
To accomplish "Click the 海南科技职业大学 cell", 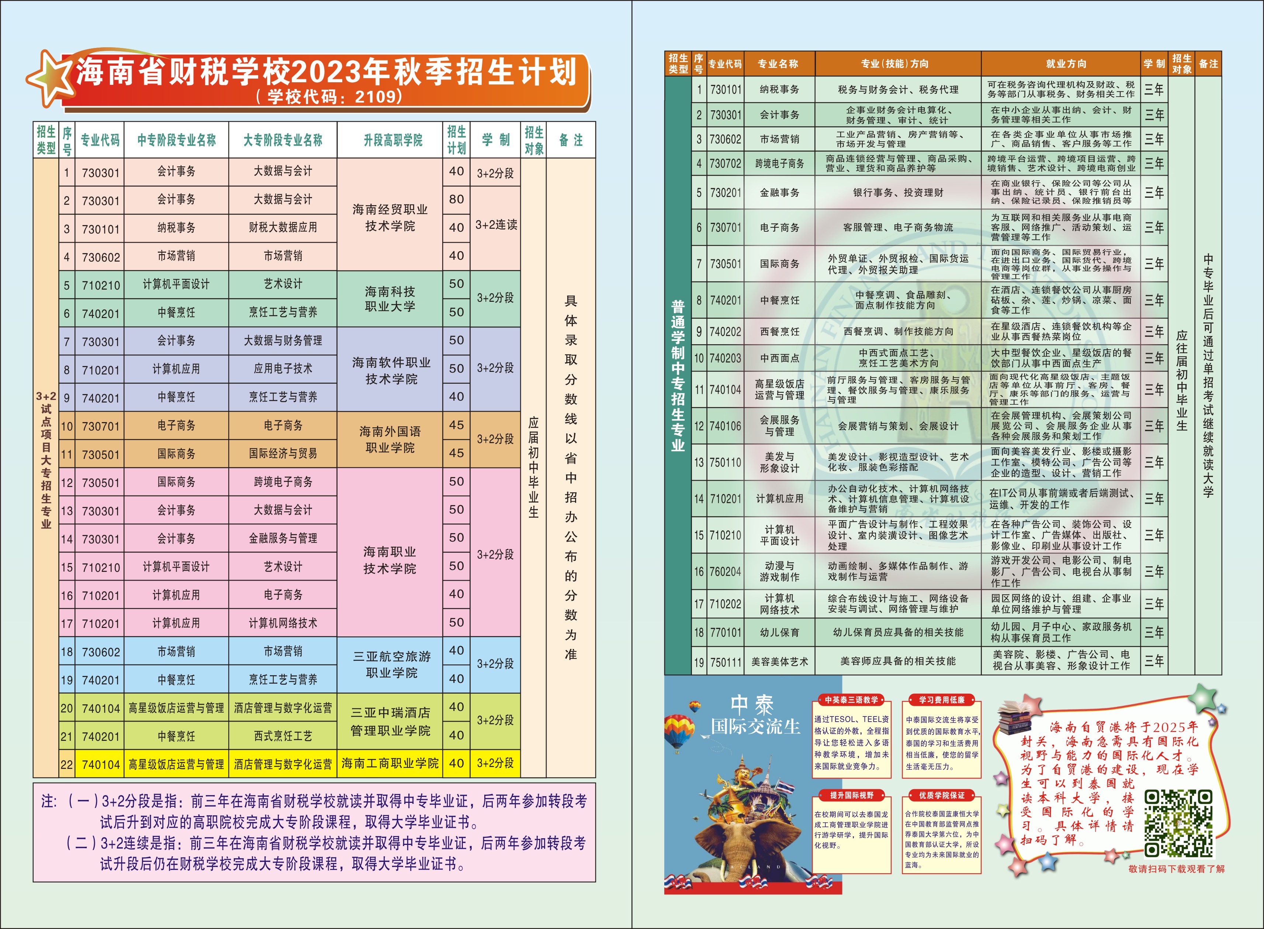I will (390, 298).
